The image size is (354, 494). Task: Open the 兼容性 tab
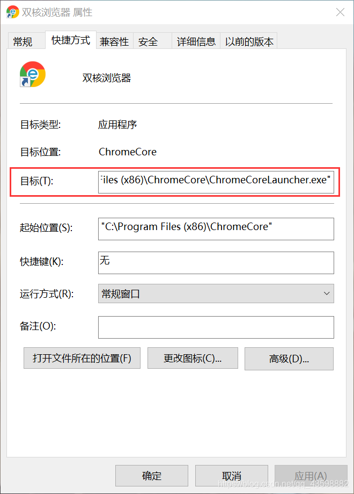pos(114,41)
